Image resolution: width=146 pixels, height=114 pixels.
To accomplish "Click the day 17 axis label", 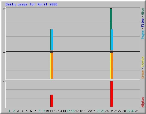I will [x=77, y=111].
